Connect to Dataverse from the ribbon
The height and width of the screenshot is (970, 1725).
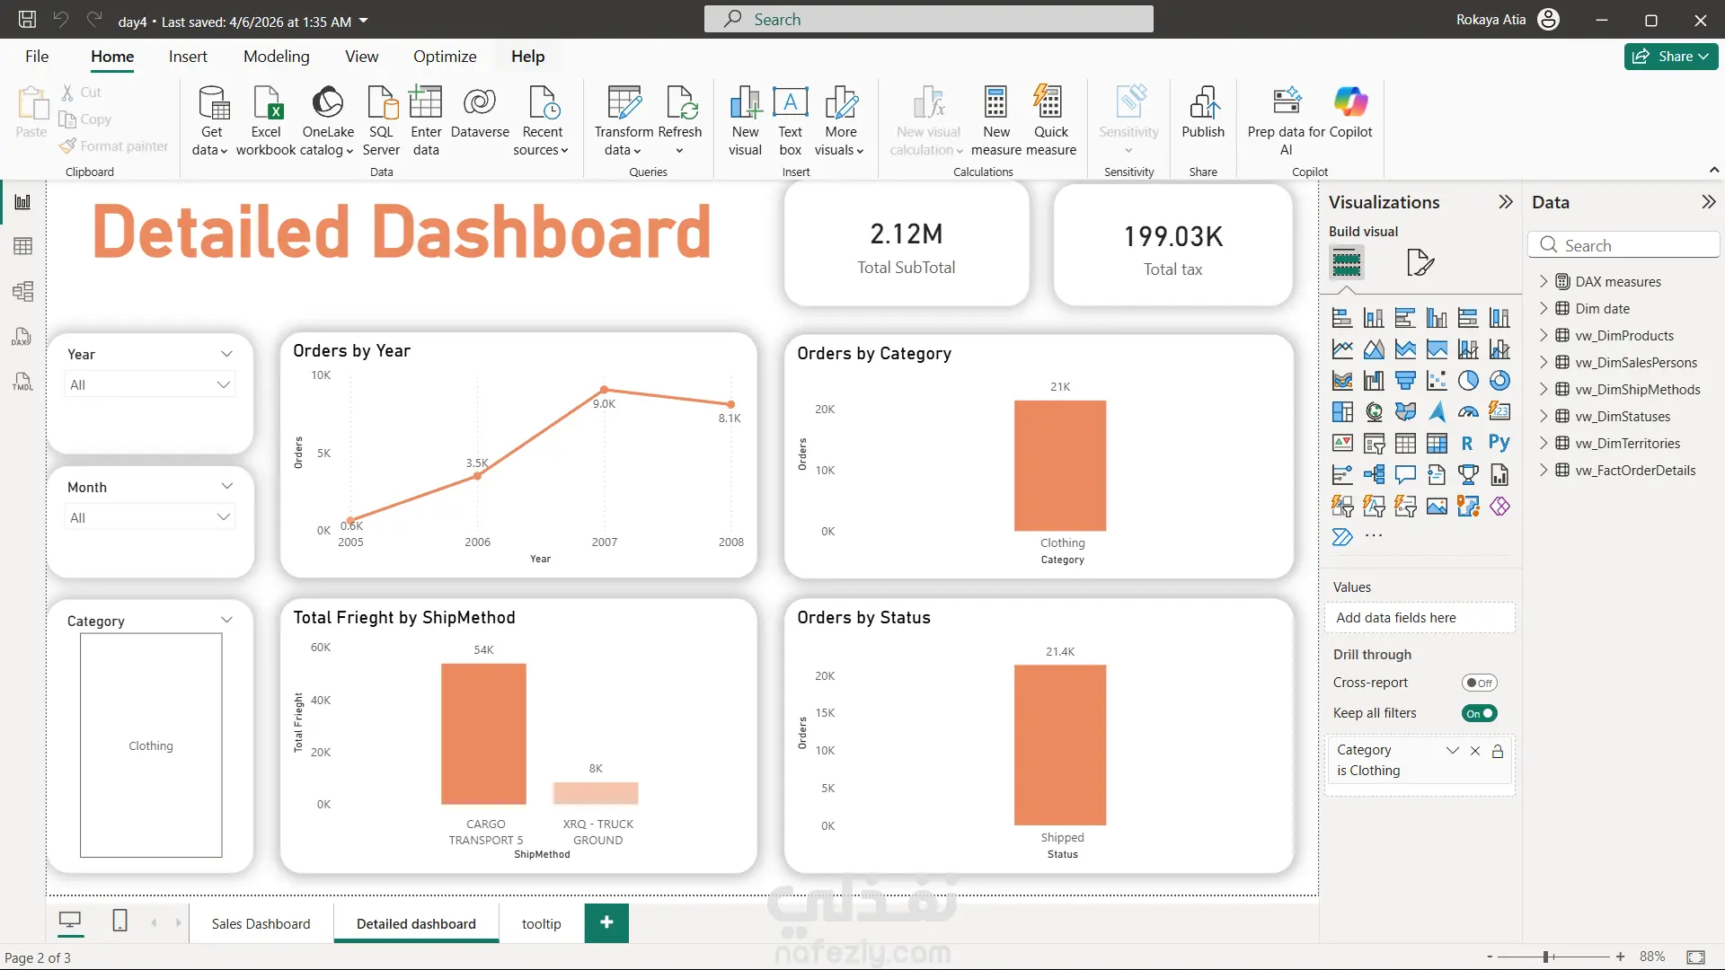[x=480, y=113]
